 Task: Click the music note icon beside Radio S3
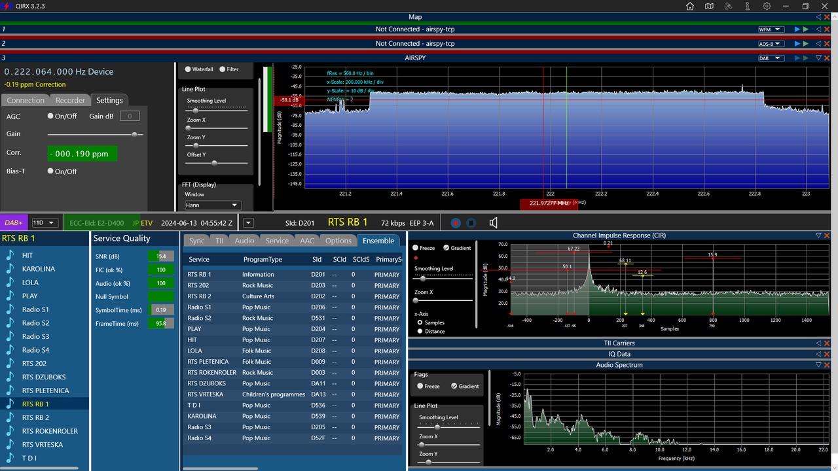[10, 336]
